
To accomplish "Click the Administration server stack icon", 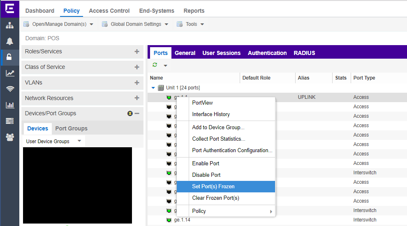I will click(9, 121).
